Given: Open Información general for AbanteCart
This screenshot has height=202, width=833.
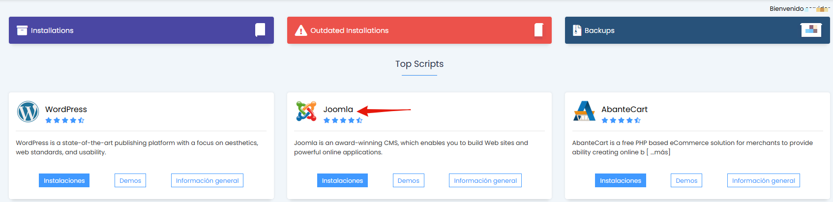Looking at the screenshot, I should (x=764, y=180).
